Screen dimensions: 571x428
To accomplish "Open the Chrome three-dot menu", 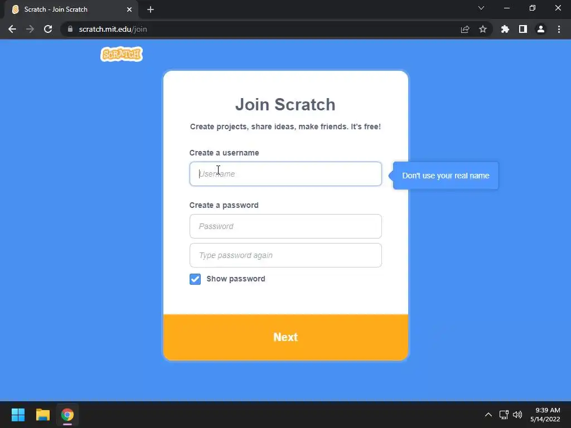I will tap(559, 29).
